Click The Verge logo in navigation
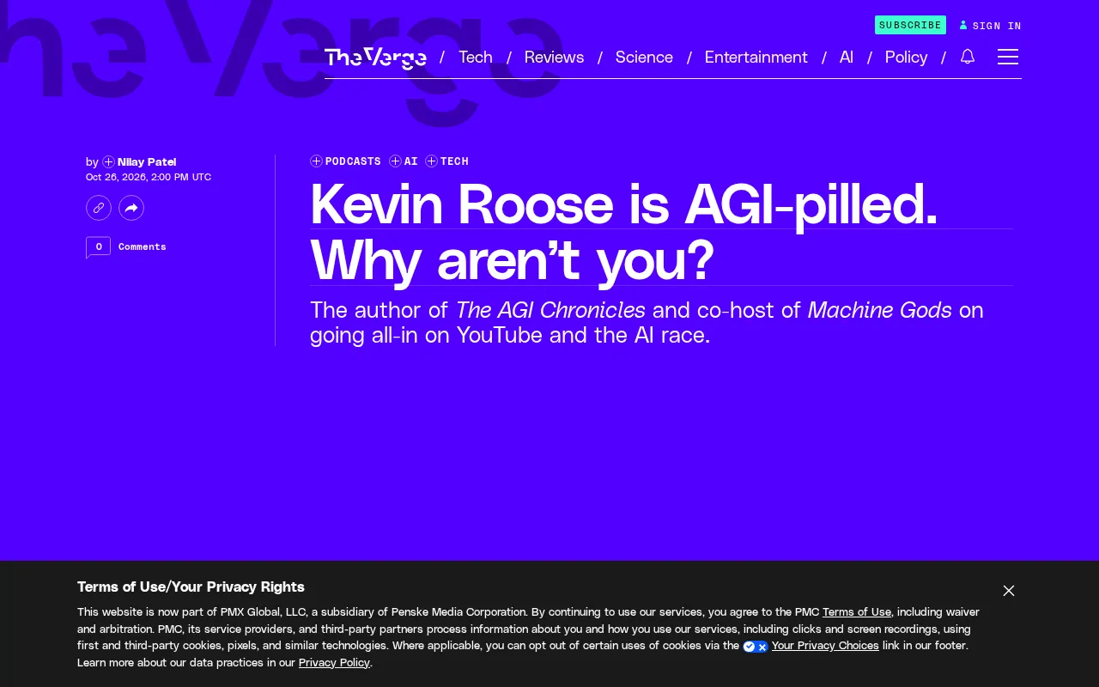Viewport: 1099px width, 687px height. 375,58
